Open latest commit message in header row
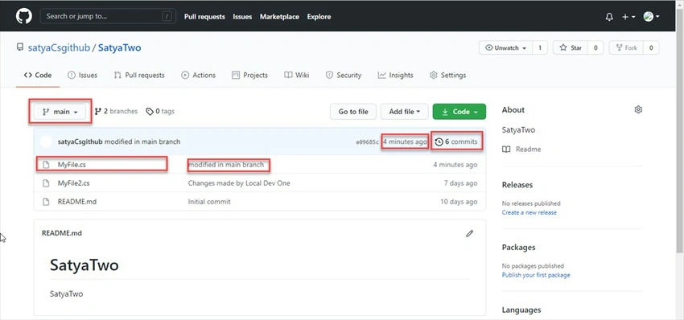The image size is (684, 320). click(x=142, y=142)
